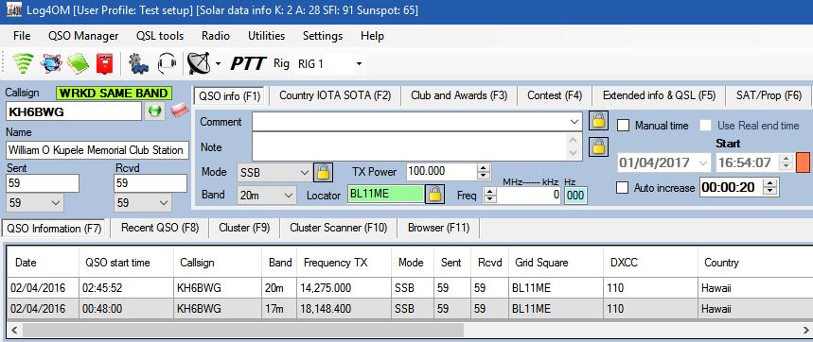Image resolution: width=813 pixels, height=342 pixels.
Task: Open the satellite dish dropdown arrow
Action: click(218, 64)
